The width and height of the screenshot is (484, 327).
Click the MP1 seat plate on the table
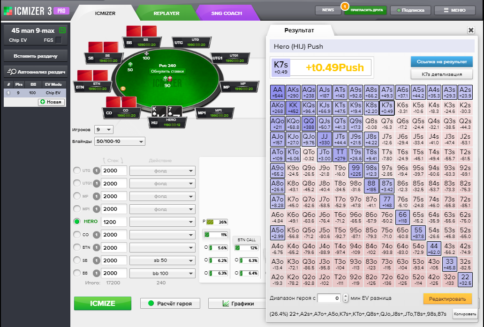(x=214, y=113)
